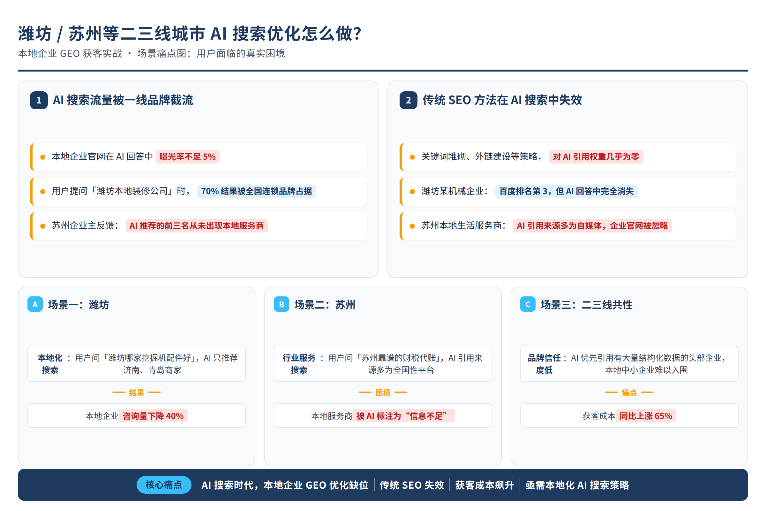The image size is (766, 511).
Task: Click the blue B scenario badge
Action: click(282, 304)
